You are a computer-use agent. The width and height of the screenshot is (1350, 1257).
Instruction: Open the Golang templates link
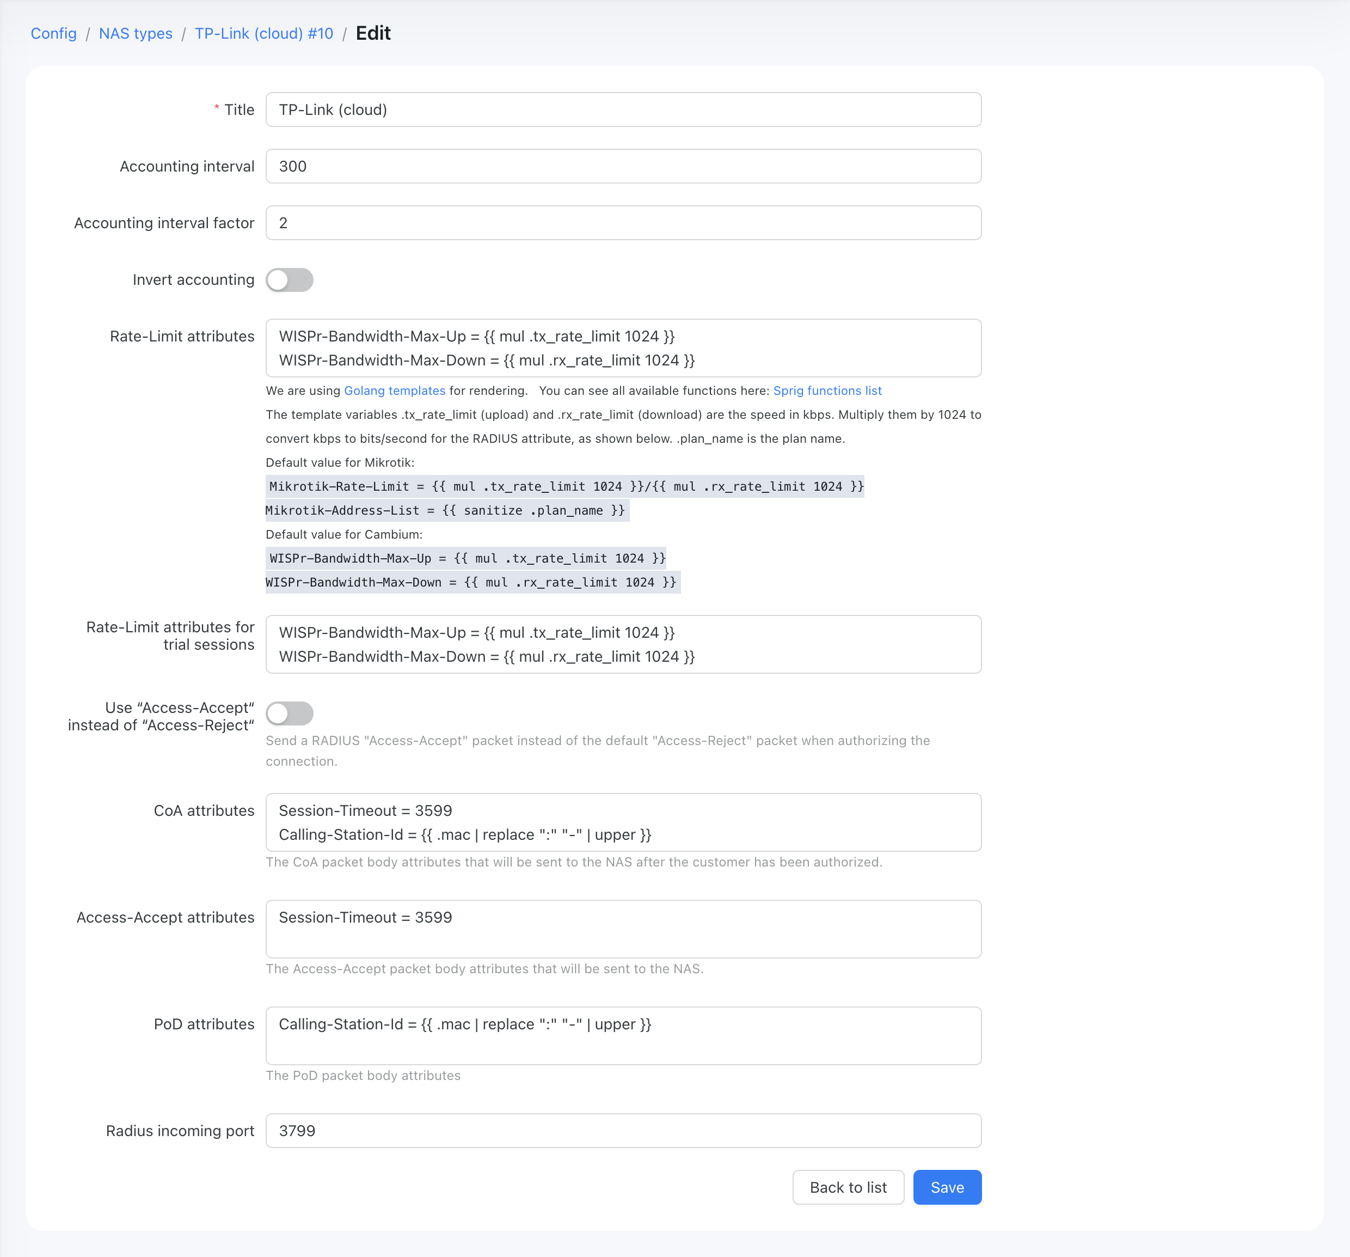click(395, 390)
